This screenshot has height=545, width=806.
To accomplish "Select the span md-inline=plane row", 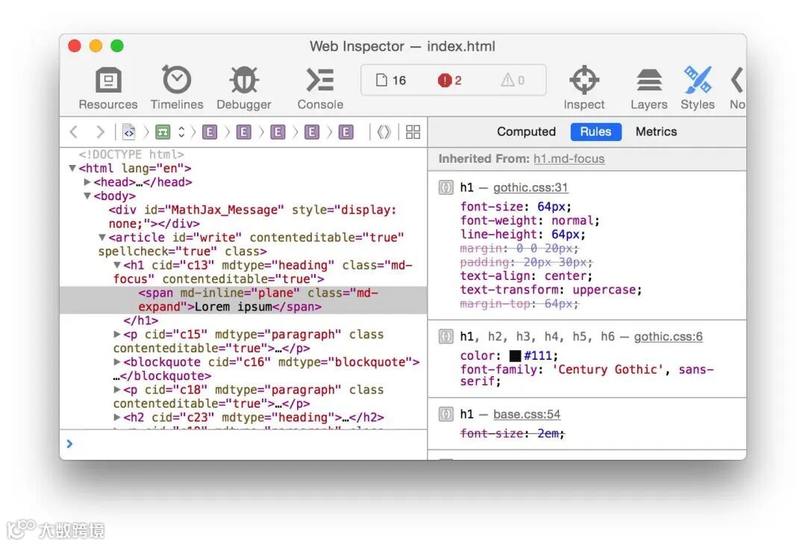I will [243, 300].
